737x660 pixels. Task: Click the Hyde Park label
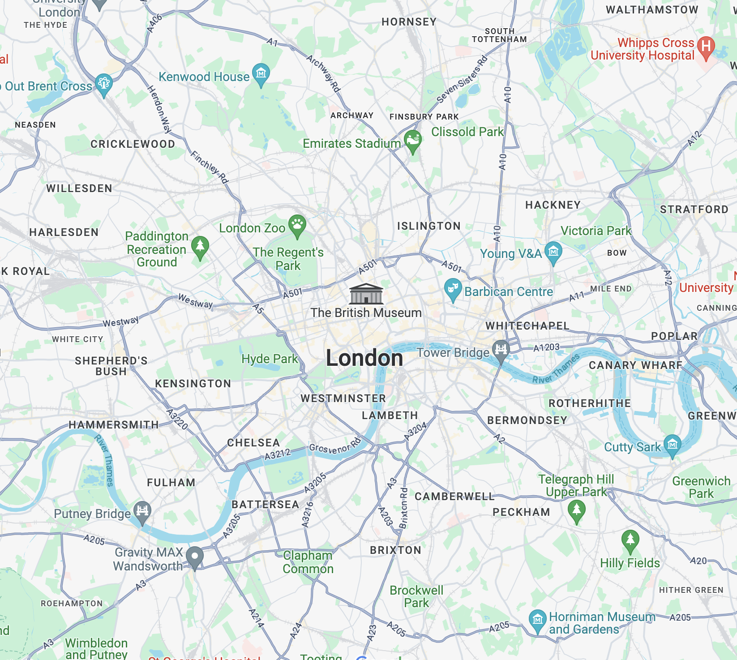click(270, 359)
